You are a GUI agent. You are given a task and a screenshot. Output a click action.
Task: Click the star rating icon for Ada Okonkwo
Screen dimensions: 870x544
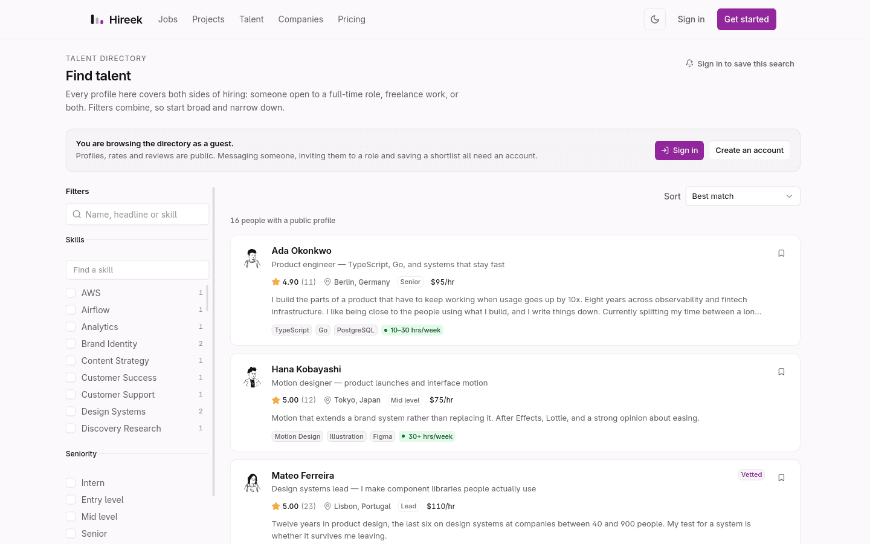tap(276, 282)
